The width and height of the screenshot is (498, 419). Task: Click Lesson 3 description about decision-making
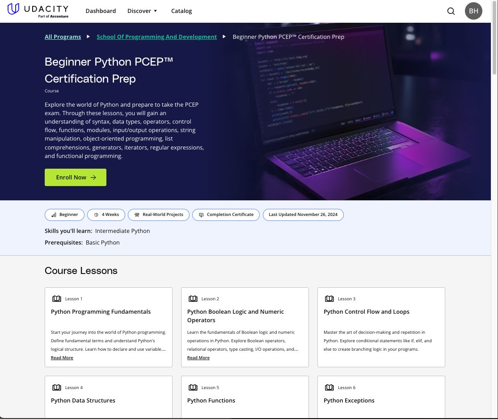378,341
